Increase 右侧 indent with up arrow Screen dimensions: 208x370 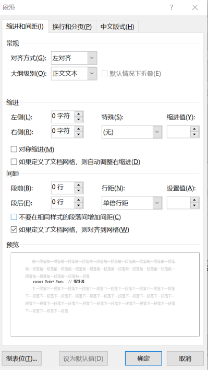[x=79, y=129]
